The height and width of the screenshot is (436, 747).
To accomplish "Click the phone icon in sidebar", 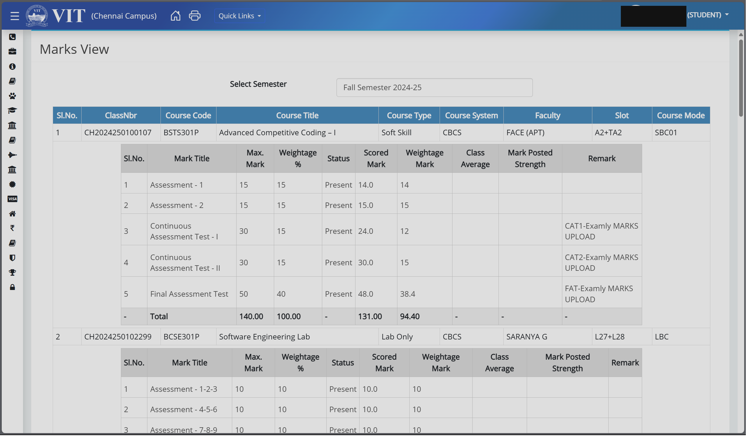I will [12, 37].
